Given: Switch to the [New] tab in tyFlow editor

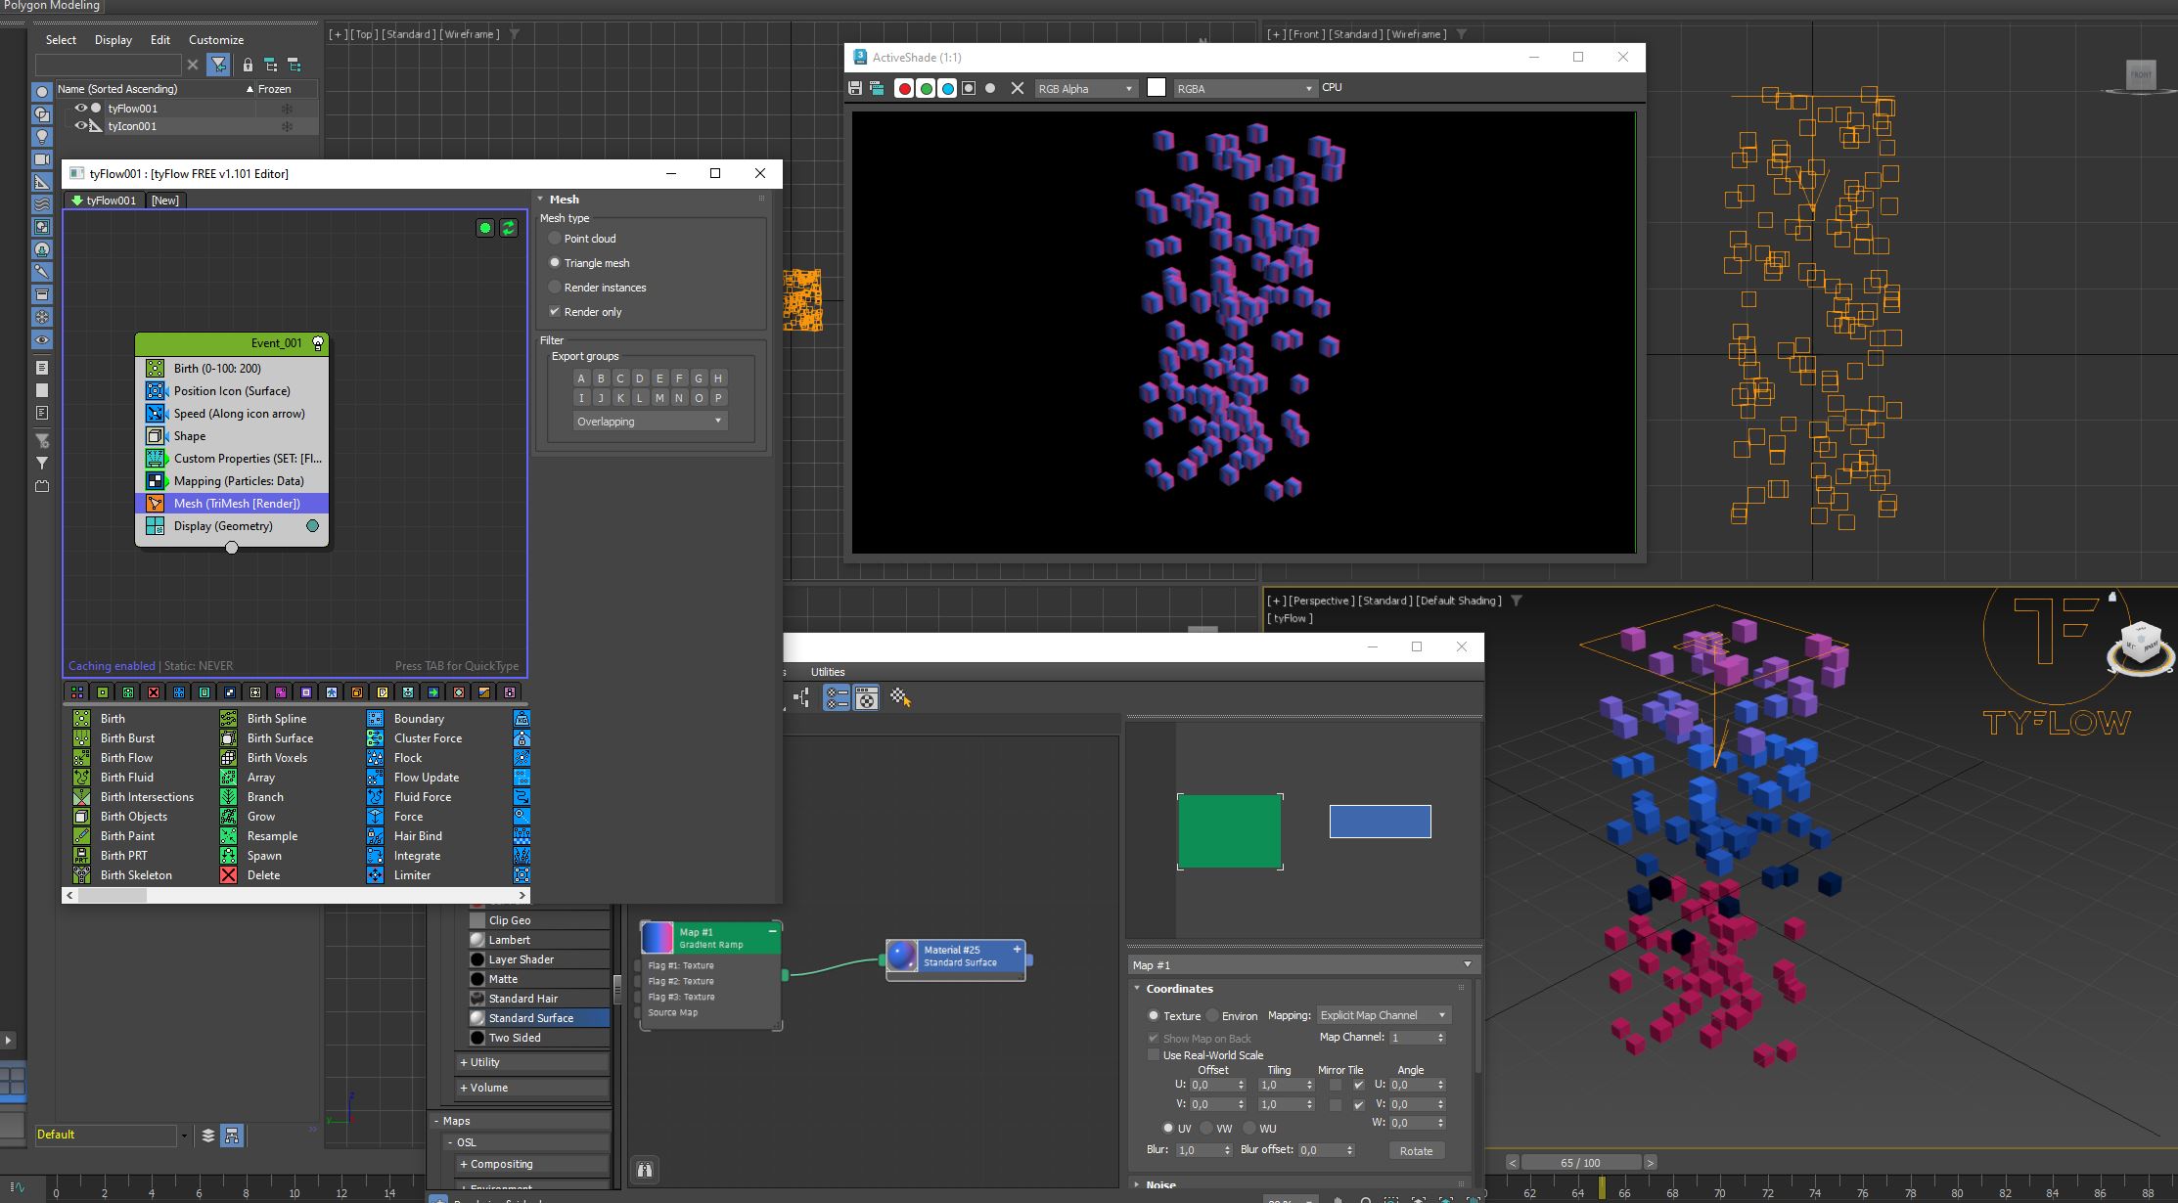Looking at the screenshot, I should pyautogui.click(x=165, y=200).
